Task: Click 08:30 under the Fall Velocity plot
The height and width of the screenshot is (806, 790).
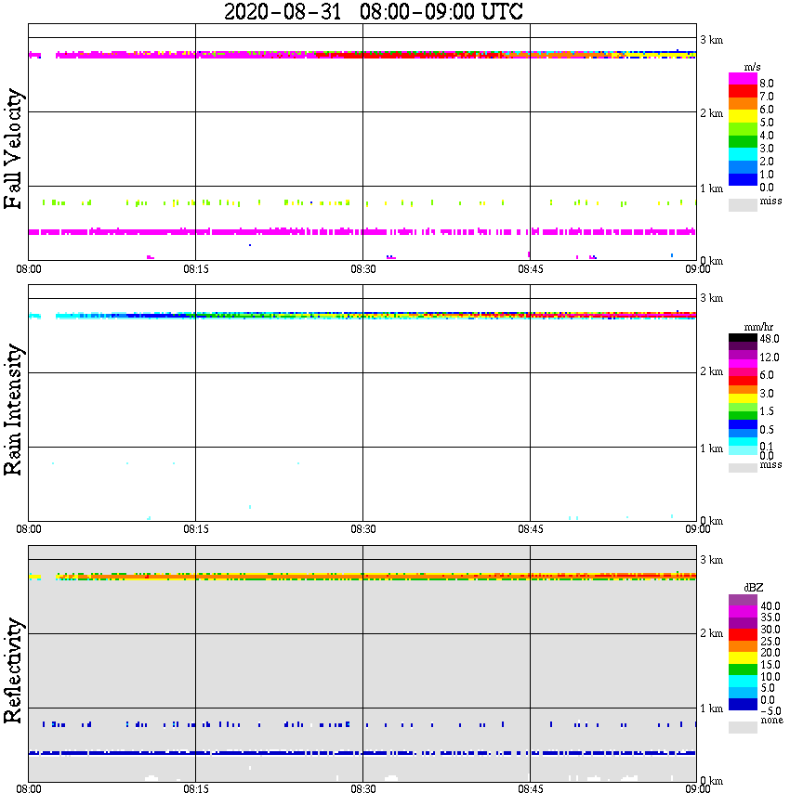Action: coord(363,269)
